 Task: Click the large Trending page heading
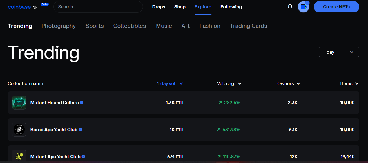44,53
